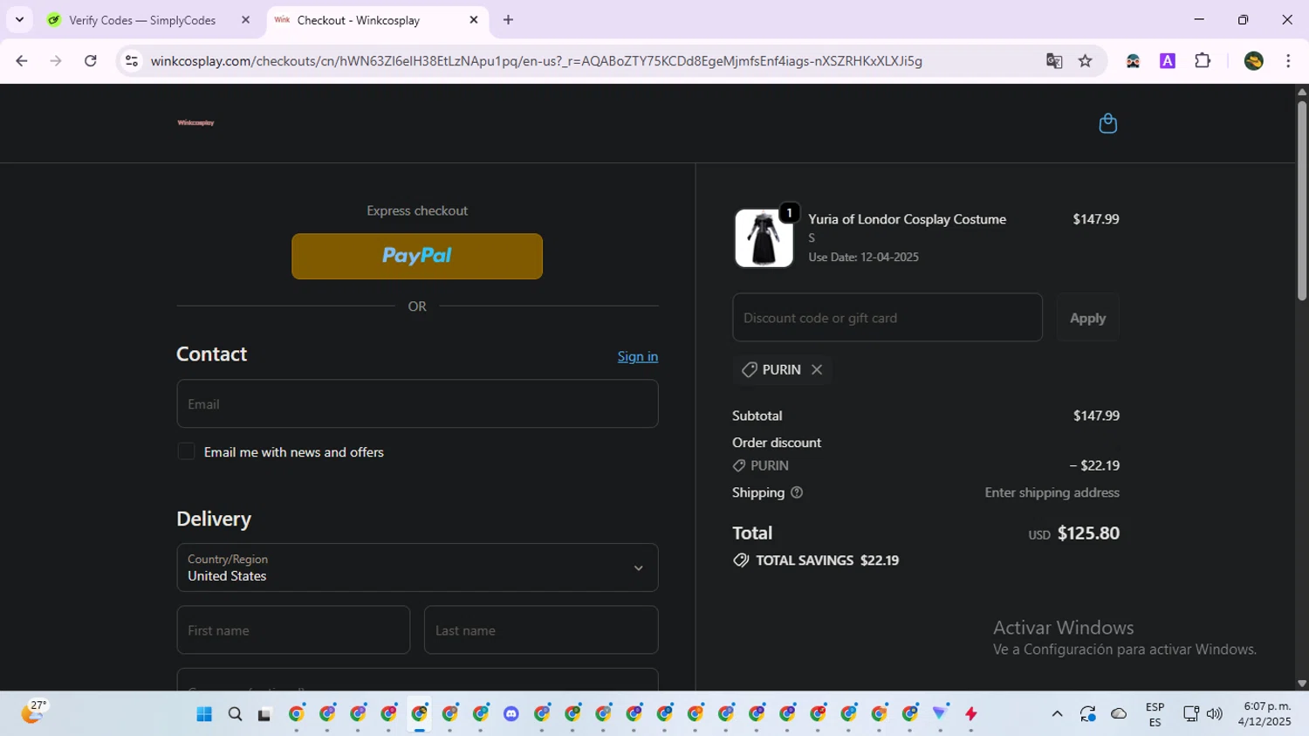Close the Checkout - Winkcosplay tab
The image size is (1309, 736).
pos(474,20)
